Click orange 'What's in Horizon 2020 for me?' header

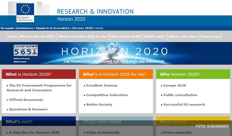pyautogui.click(x=116, y=74)
